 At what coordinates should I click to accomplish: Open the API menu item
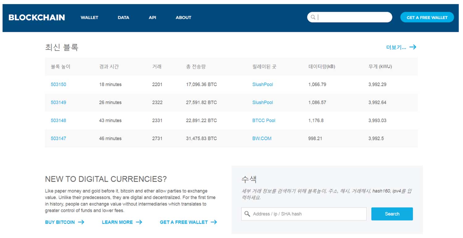point(152,18)
